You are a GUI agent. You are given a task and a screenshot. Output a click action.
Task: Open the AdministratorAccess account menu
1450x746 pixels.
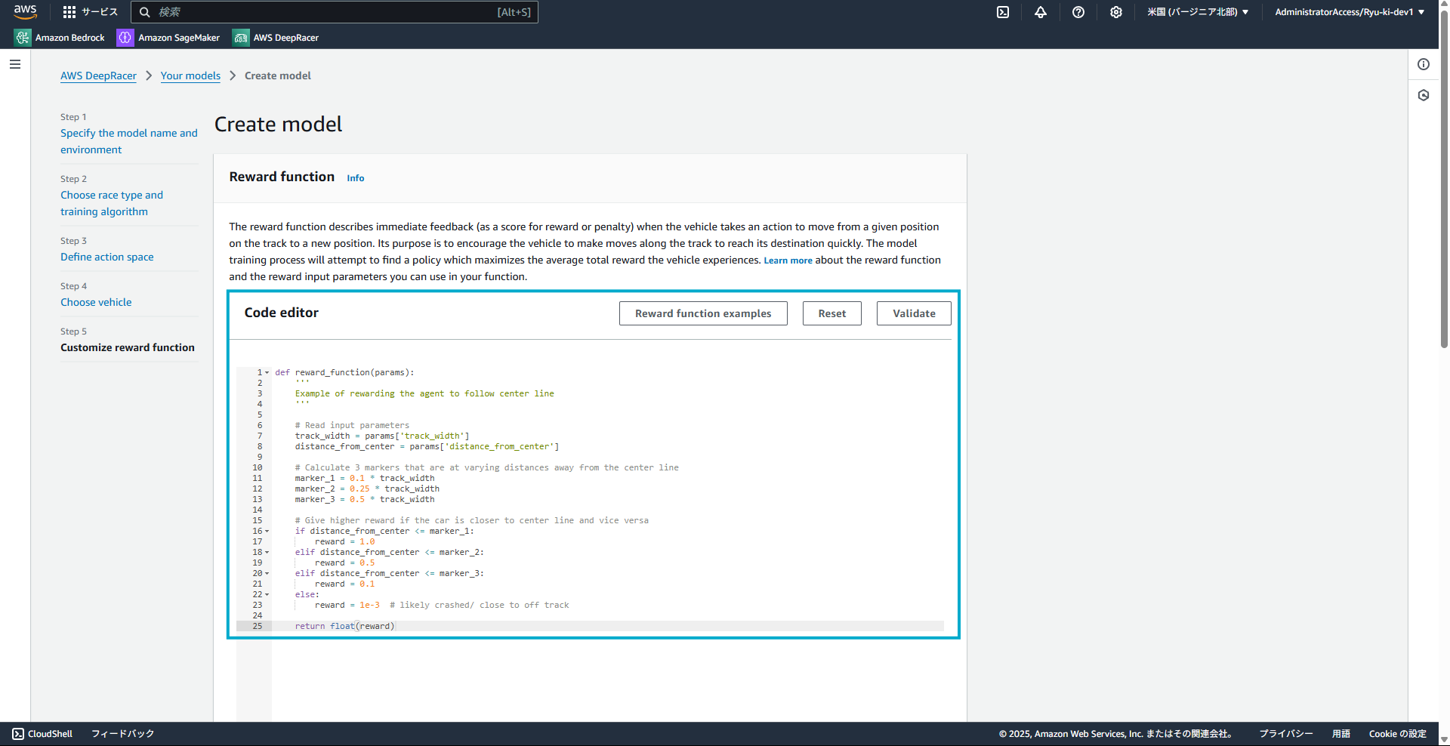(x=1350, y=12)
